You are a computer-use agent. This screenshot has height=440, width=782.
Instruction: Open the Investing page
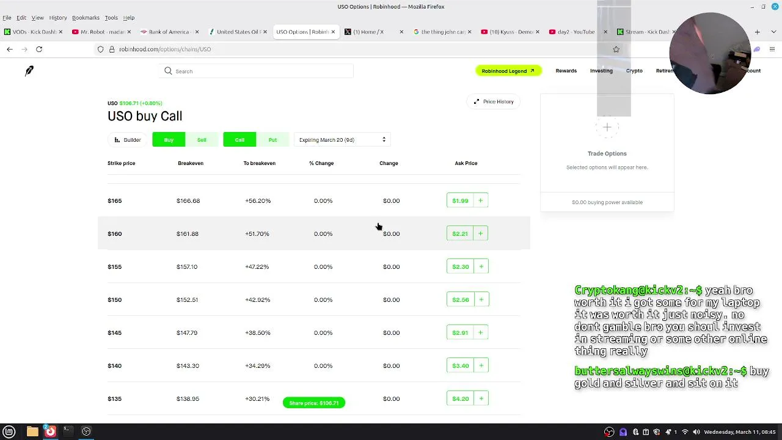click(x=601, y=71)
